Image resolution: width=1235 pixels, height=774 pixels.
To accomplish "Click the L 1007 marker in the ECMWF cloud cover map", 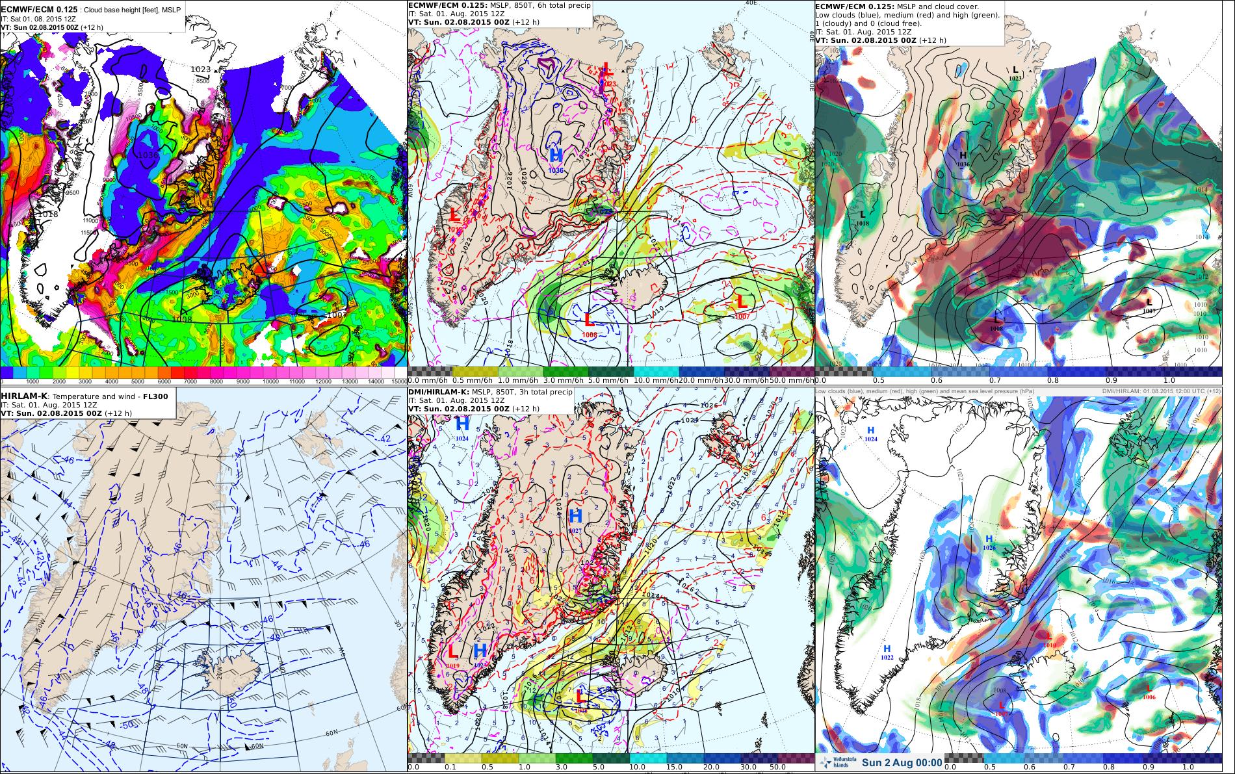I will [1149, 305].
